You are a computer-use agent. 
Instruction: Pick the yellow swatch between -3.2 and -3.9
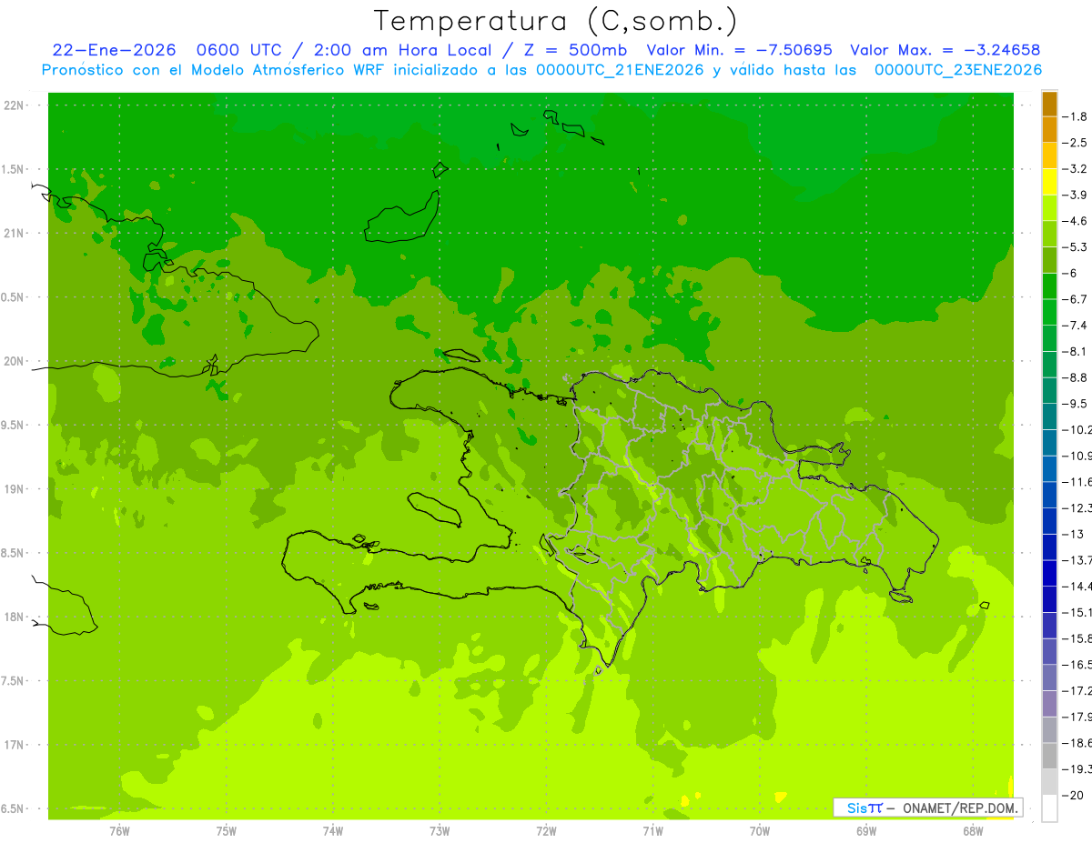tap(1049, 182)
